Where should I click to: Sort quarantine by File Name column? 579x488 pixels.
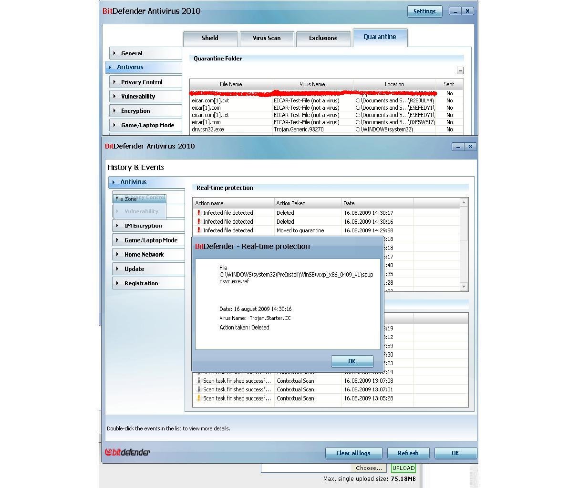tap(231, 84)
